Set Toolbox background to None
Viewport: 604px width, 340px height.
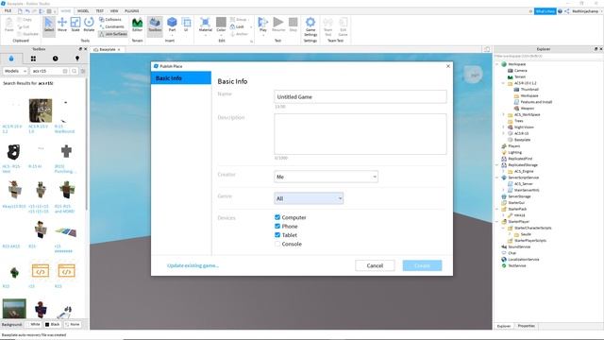pos(73,325)
